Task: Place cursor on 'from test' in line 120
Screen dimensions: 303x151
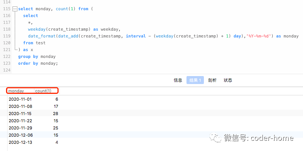Action: [34, 43]
